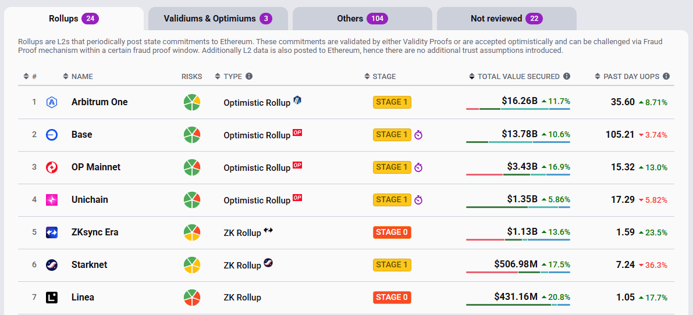Click the $1.35B value for Unichain
Viewport: 693px width, 315px height.
point(523,199)
